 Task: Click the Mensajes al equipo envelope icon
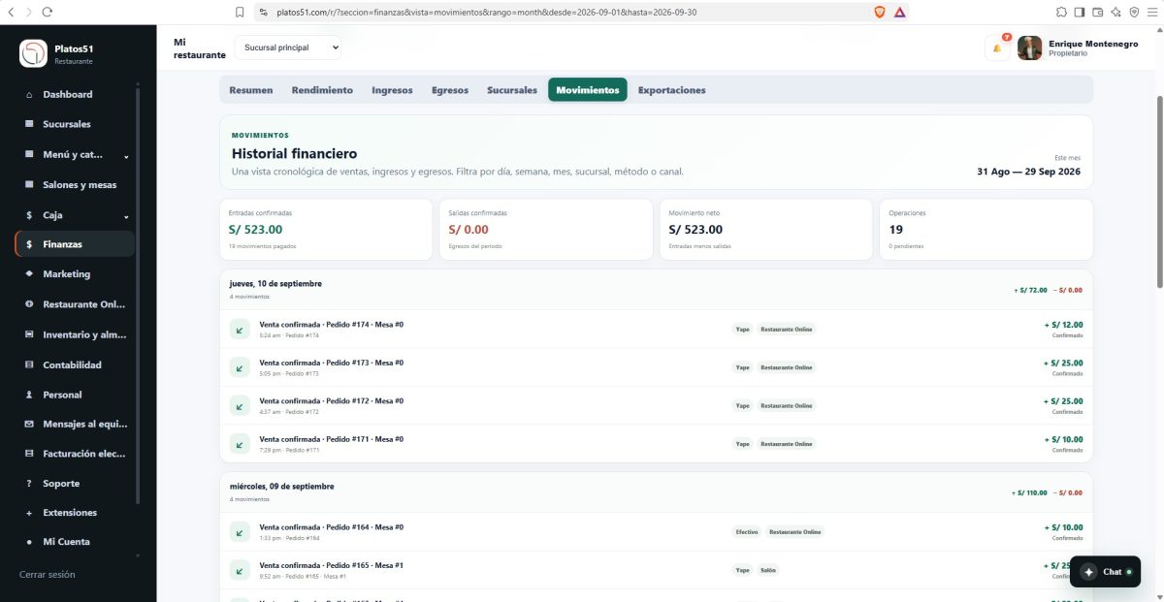click(29, 424)
